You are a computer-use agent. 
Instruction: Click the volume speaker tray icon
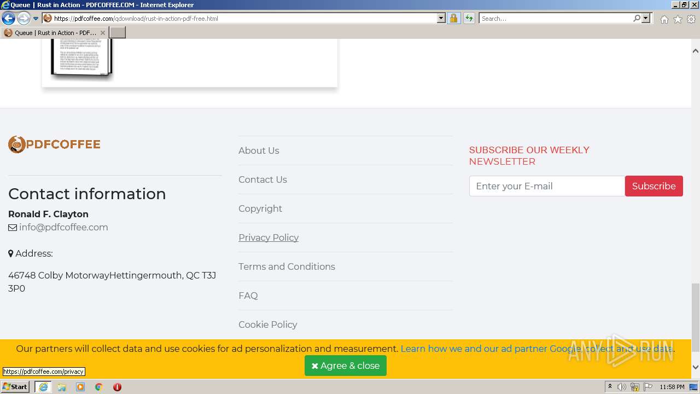tap(622, 387)
